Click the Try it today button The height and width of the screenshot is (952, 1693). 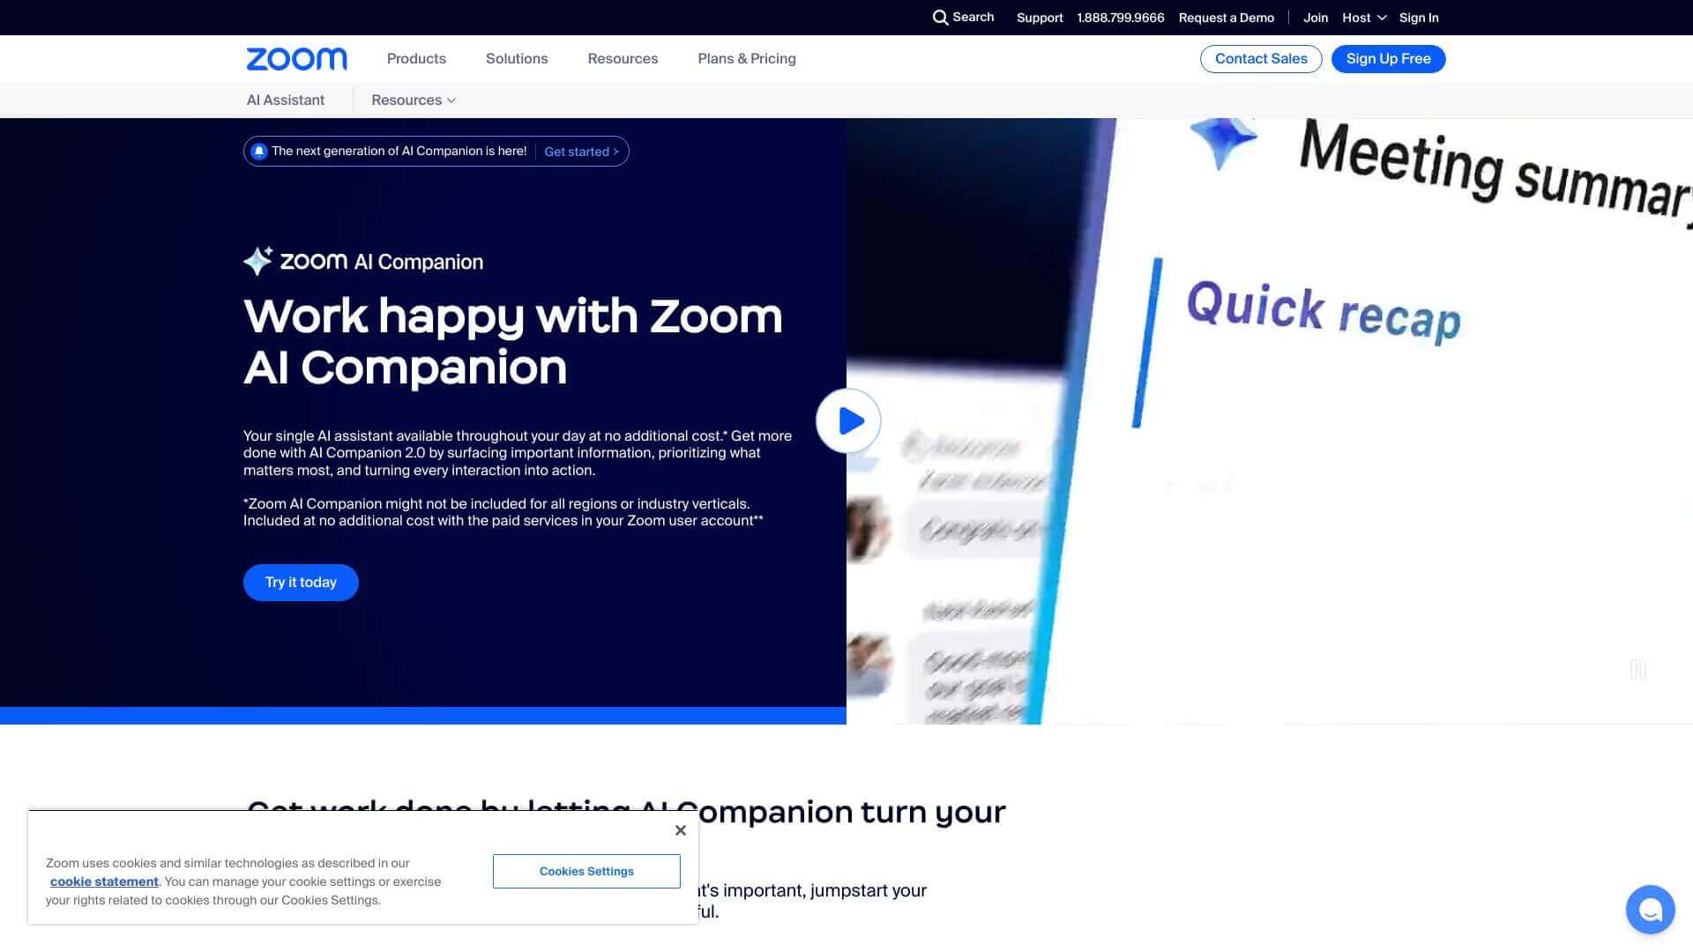pyautogui.click(x=300, y=582)
